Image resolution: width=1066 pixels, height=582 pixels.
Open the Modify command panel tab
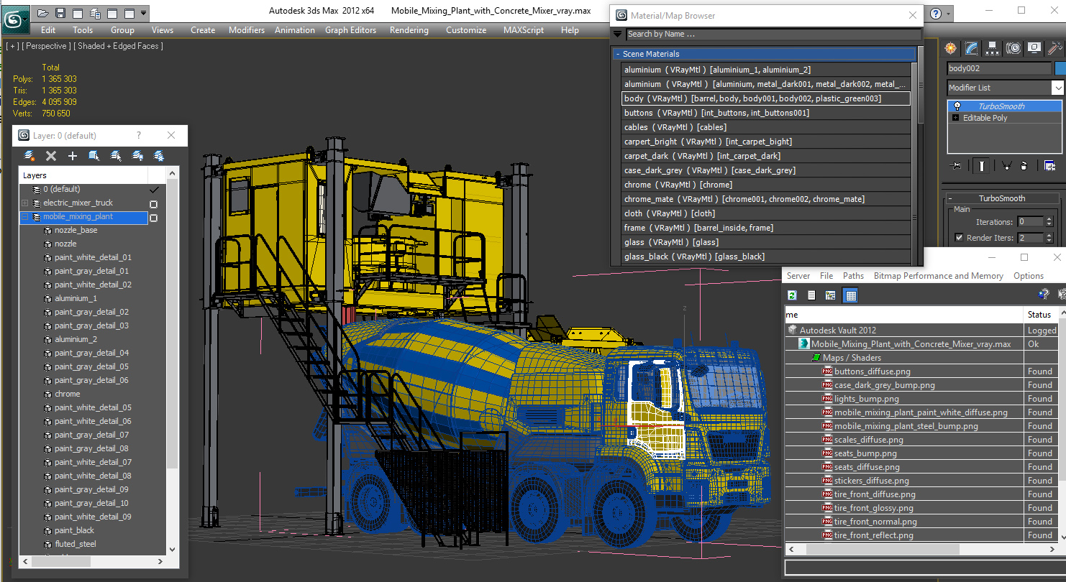click(972, 48)
